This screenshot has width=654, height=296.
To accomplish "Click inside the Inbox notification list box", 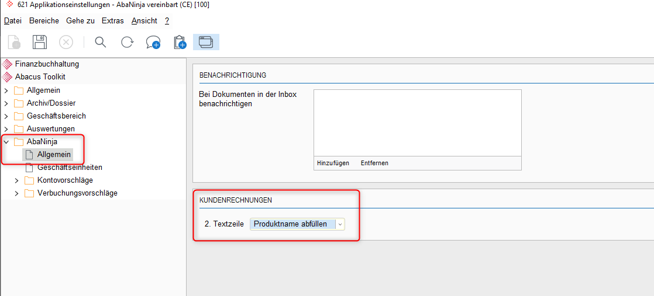I will click(418, 123).
